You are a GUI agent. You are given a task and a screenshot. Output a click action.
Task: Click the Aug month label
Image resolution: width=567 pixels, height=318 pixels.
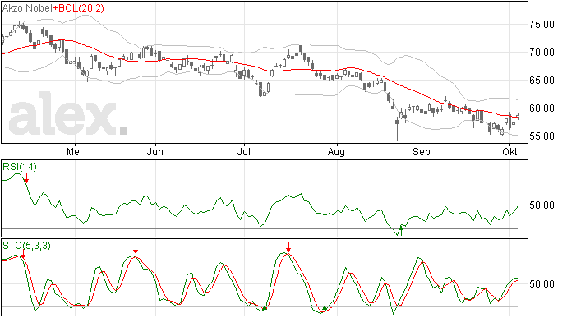(x=336, y=152)
